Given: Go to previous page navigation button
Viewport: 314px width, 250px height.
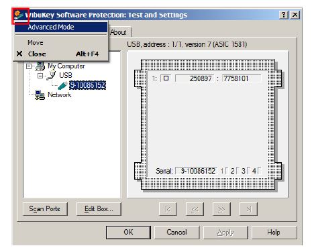Looking at the screenshot, I should pos(195,209).
